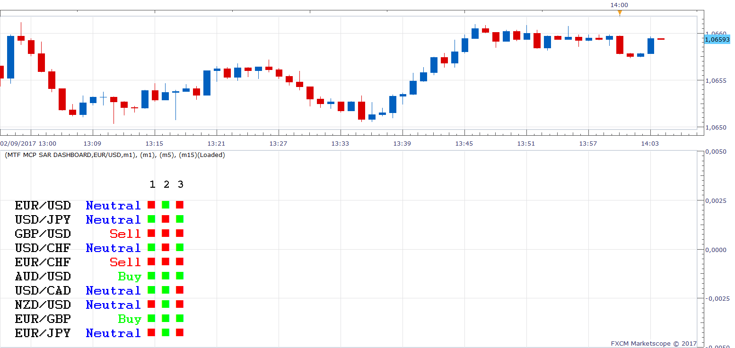Select the GBP/USD pair label
Viewport: 735px width, 348px height.
coord(43,234)
